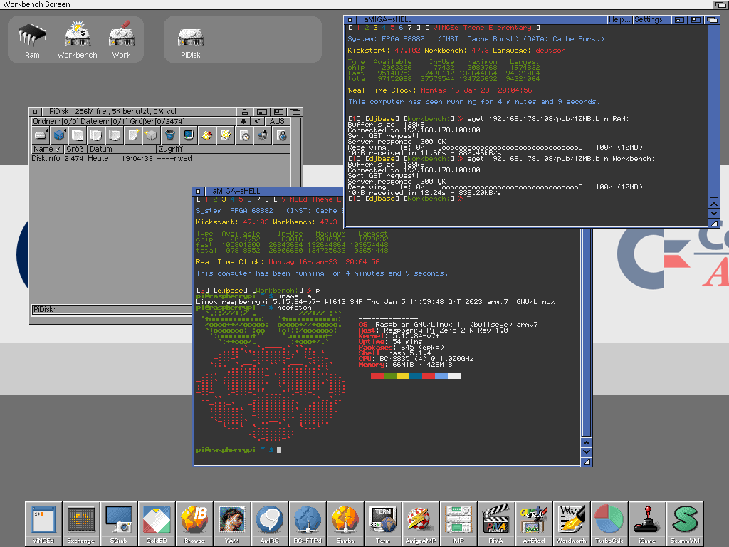Click the speaker icon in PiDisk toolbar
The width and height of the screenshot is (729, 547).
tap(263, 135)
